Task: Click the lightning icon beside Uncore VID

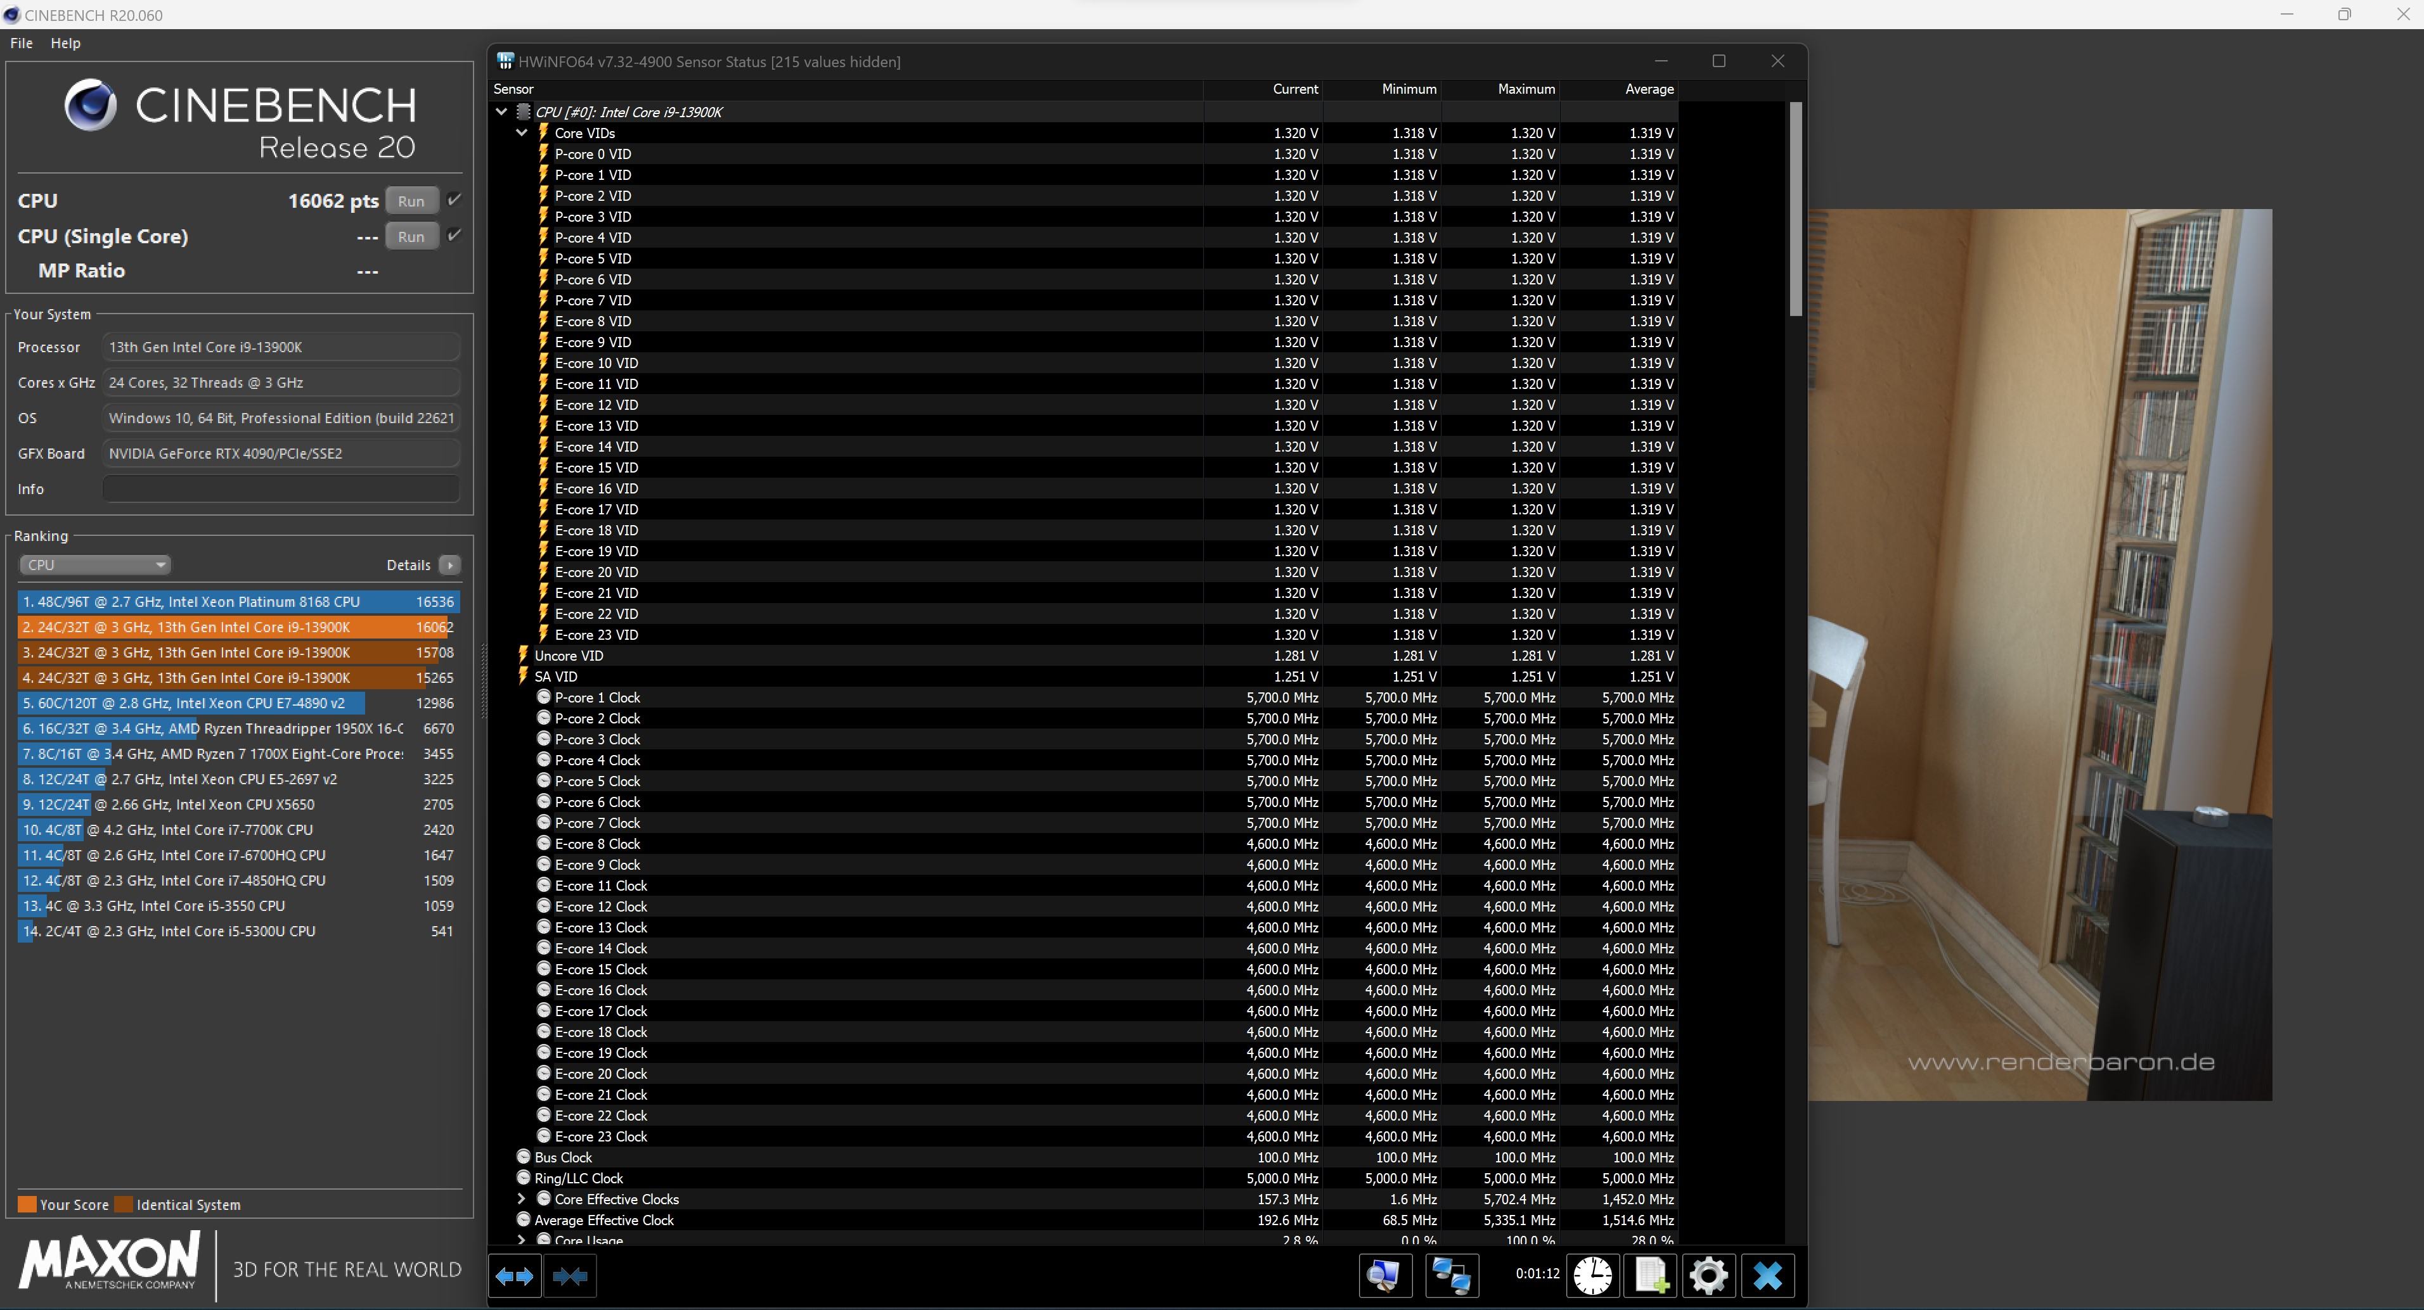Action: (x=523, y=654)
